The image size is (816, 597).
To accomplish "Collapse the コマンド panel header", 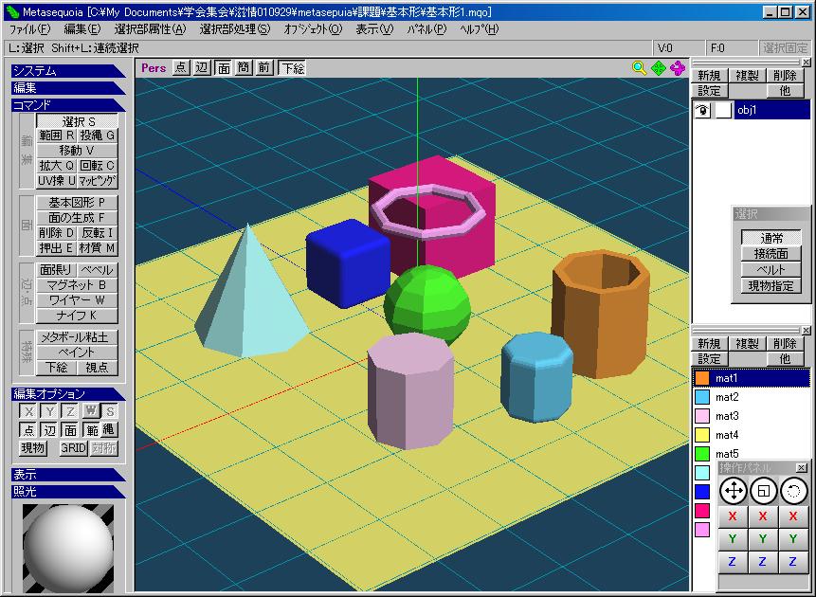I will tap(68, 105).
